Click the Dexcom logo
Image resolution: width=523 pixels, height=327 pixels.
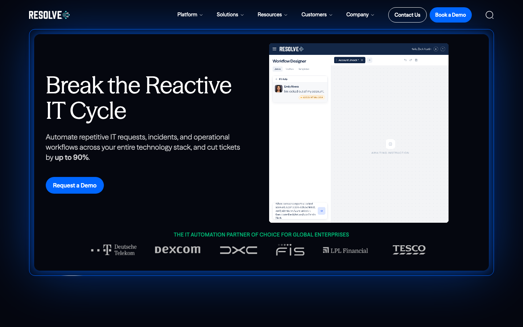[x=178, y=250]
